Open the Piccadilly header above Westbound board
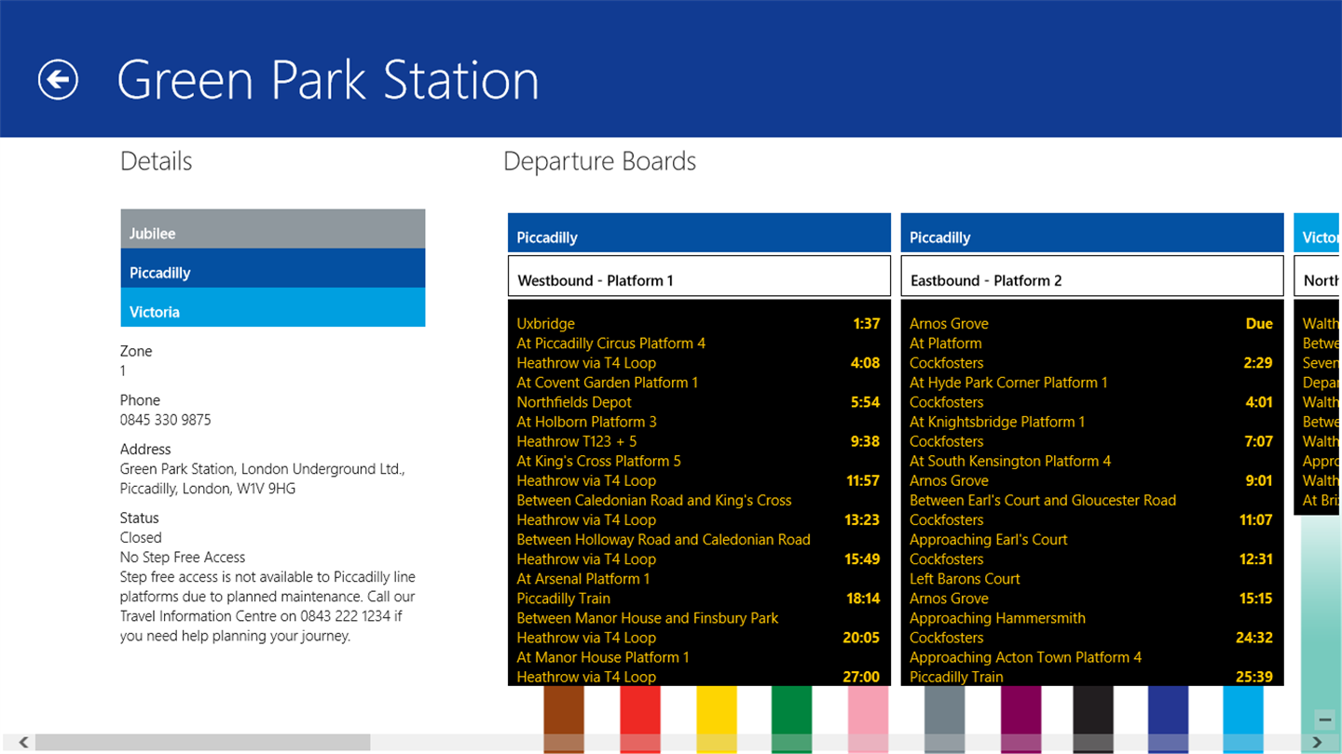 (699, 233)
